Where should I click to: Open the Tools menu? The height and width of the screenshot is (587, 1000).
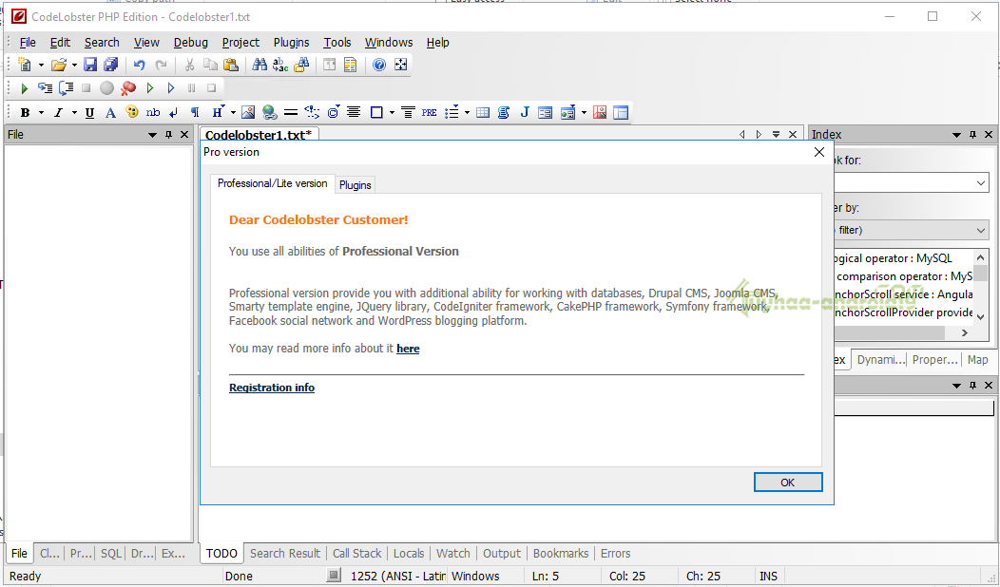point(337,43)
